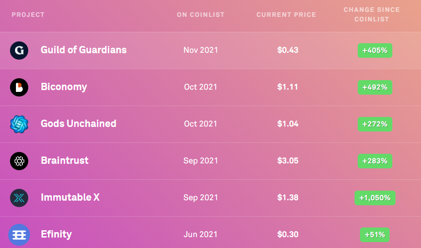This screenshot has width=421, height=248.
Task: Click the Efinity logo icon
Action: pyautogui.click(x=19, y=235)
